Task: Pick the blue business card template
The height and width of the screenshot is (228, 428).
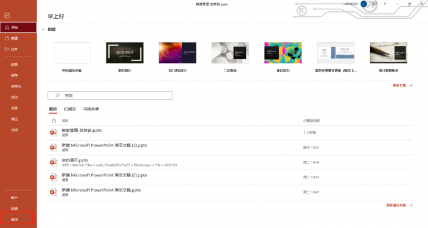Action: 335,53
